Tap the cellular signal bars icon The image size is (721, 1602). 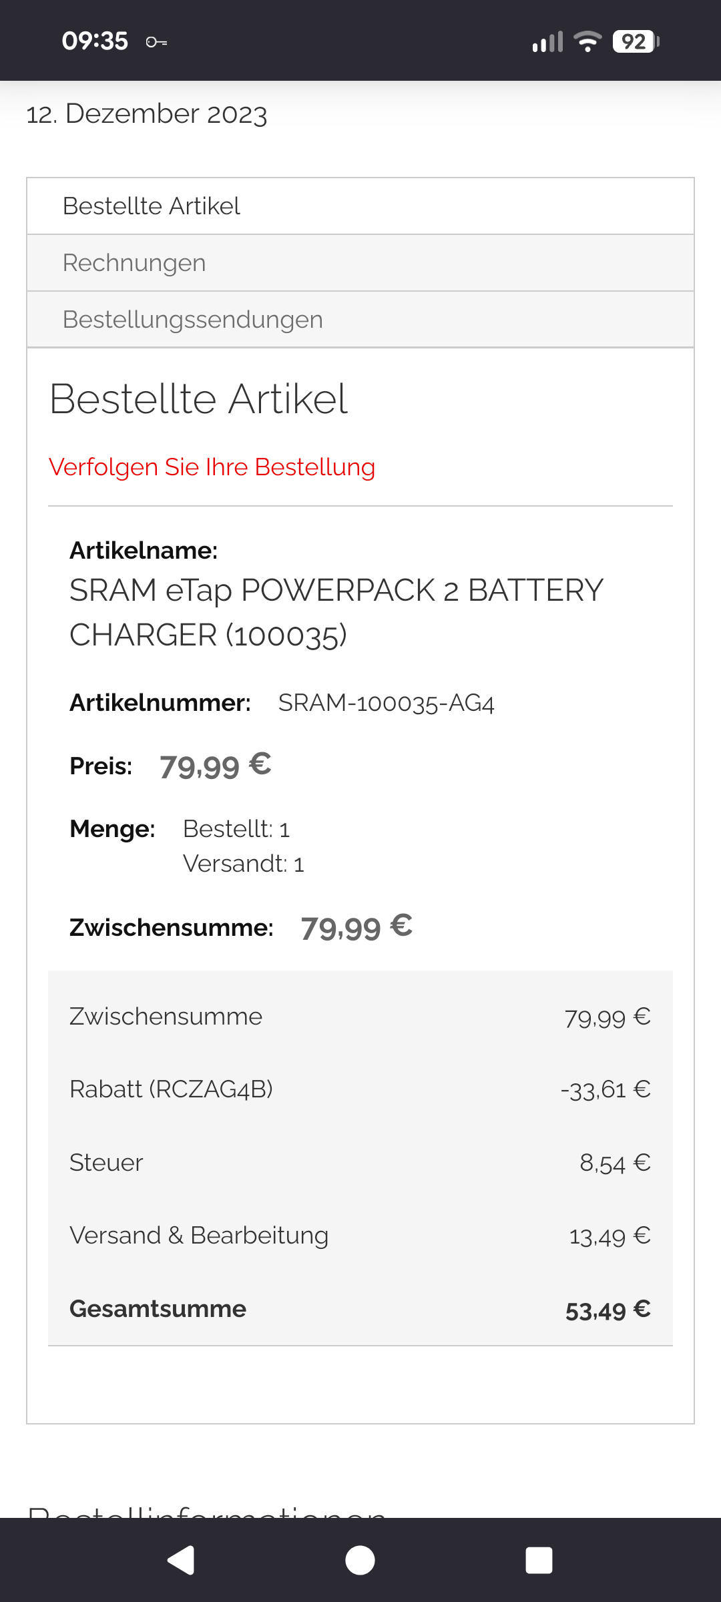[x=547, y=42]
